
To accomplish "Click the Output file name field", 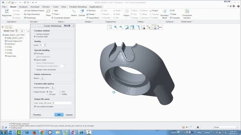I will (x=53, y=103).
